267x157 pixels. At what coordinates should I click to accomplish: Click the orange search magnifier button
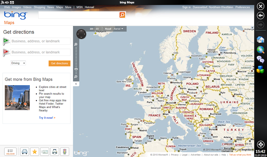(x=122, y=15)
